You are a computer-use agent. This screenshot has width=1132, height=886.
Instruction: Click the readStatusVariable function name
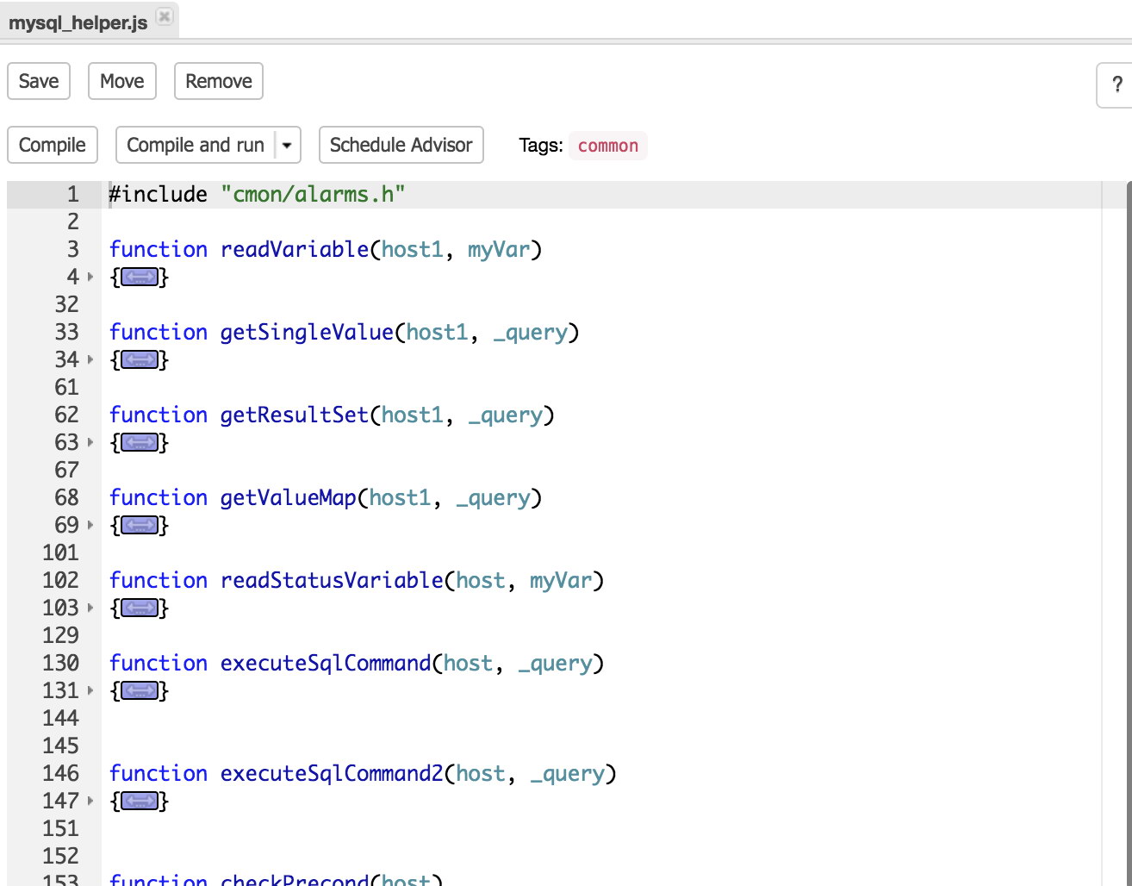point(332,580)
